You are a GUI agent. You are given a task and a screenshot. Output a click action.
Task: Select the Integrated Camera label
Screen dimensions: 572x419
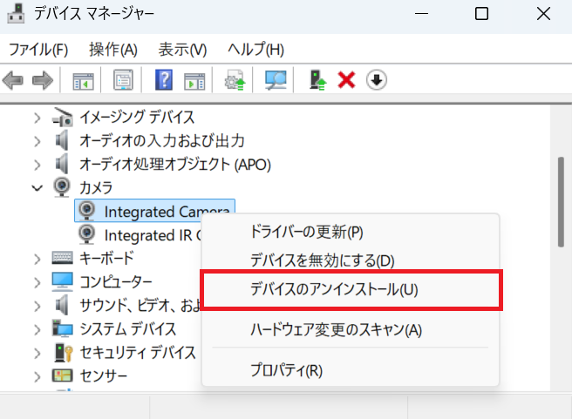167,212
